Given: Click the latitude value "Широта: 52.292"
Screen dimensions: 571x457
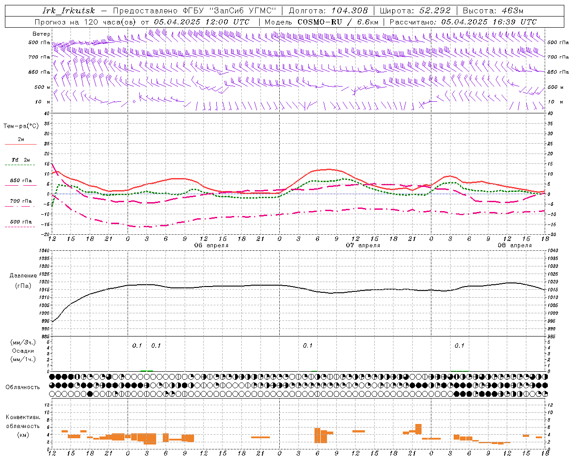Looking at the screenshot, I should pyautogui.click(x=415, y=11).
